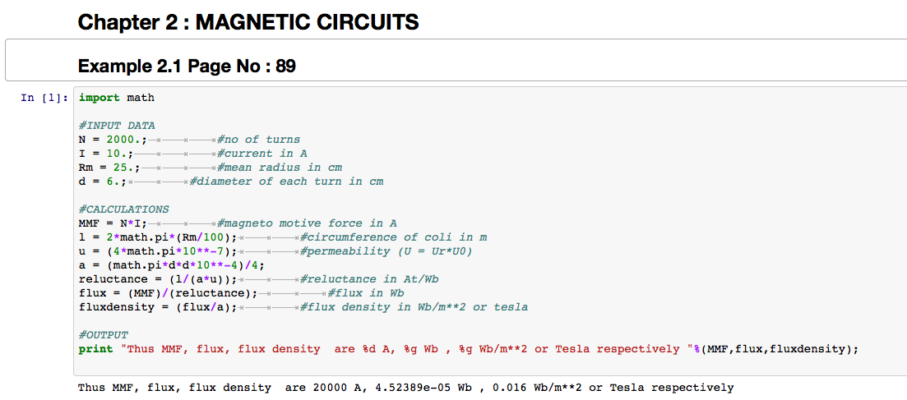Click the print keyword in the code
Image resolution: width=907 pixels, height=400 pixels.
[95, 349]
